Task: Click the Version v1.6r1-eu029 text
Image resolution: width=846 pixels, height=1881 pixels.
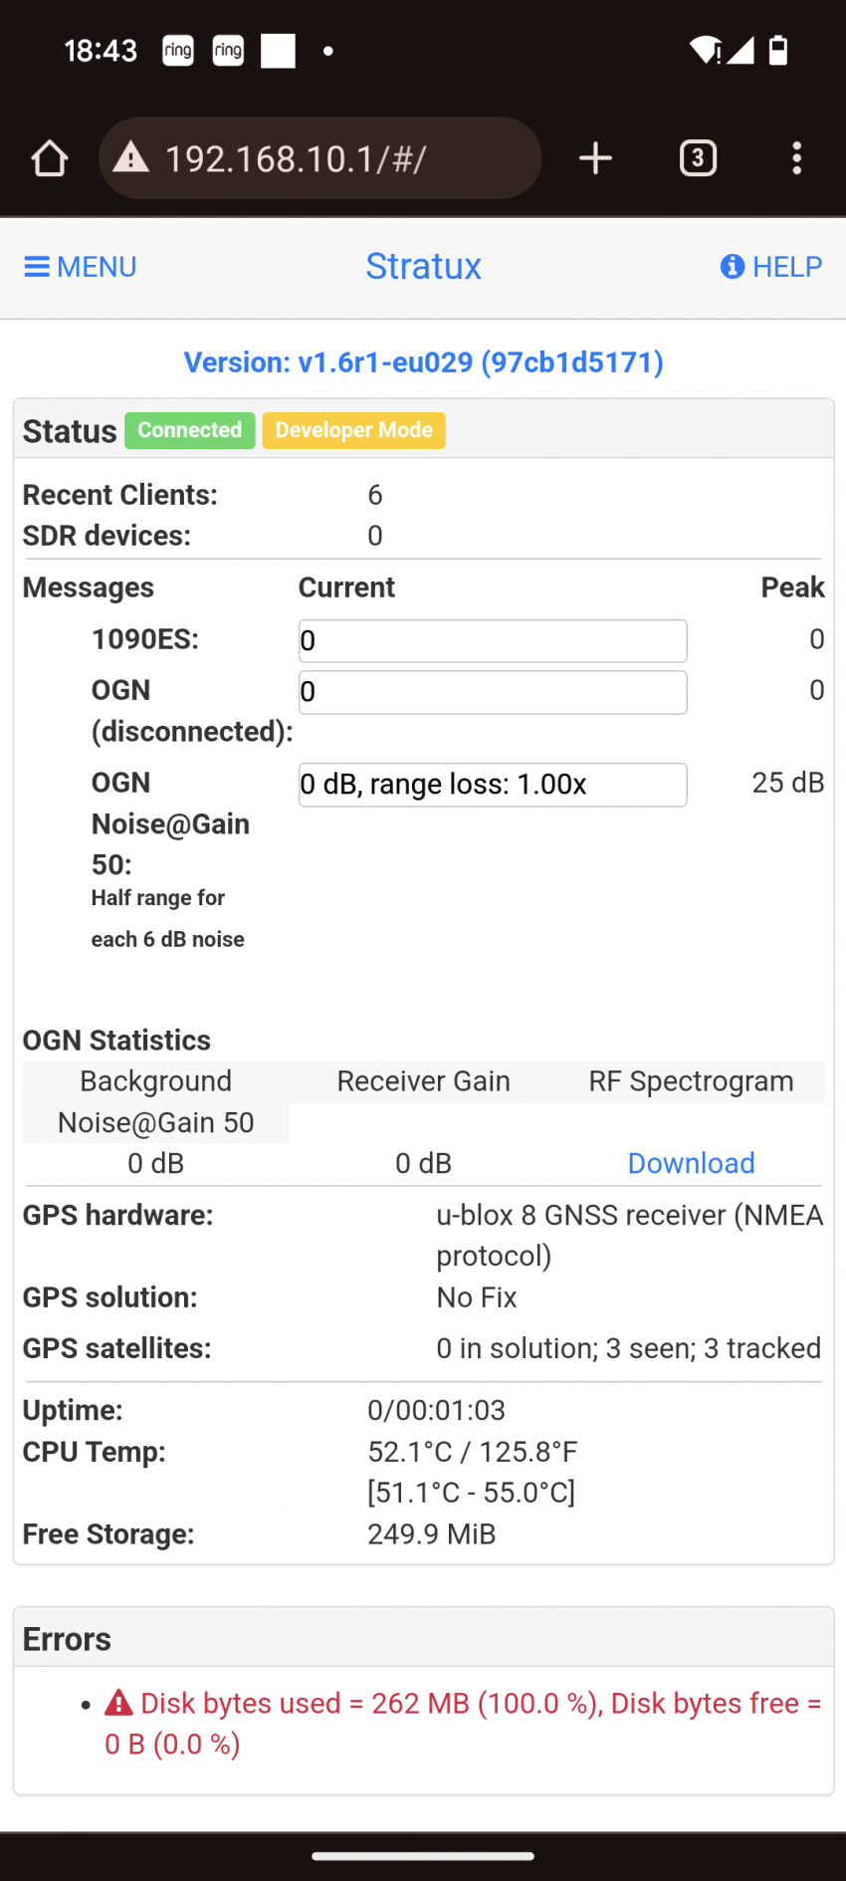Action: 424,362
